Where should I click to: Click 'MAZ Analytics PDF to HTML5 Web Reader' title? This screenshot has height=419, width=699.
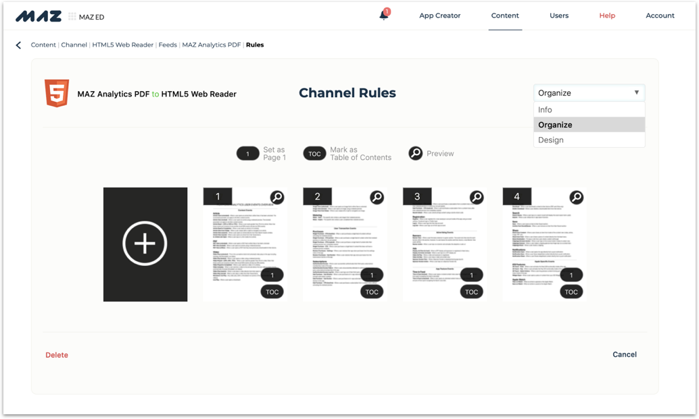[x=157, y=94]
